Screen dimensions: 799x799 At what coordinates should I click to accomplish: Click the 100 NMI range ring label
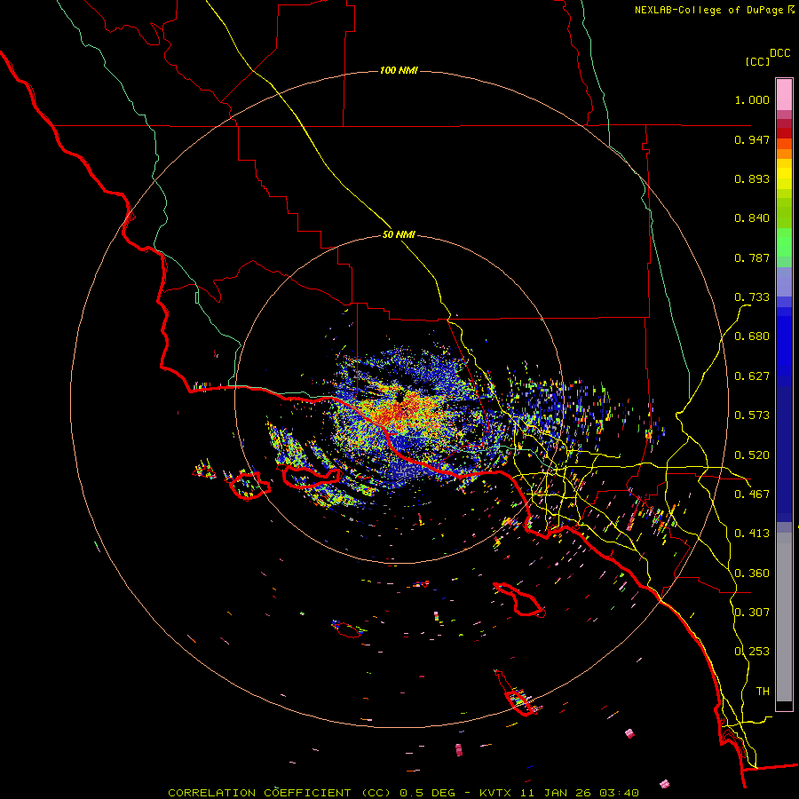click(x=399, y=70)
